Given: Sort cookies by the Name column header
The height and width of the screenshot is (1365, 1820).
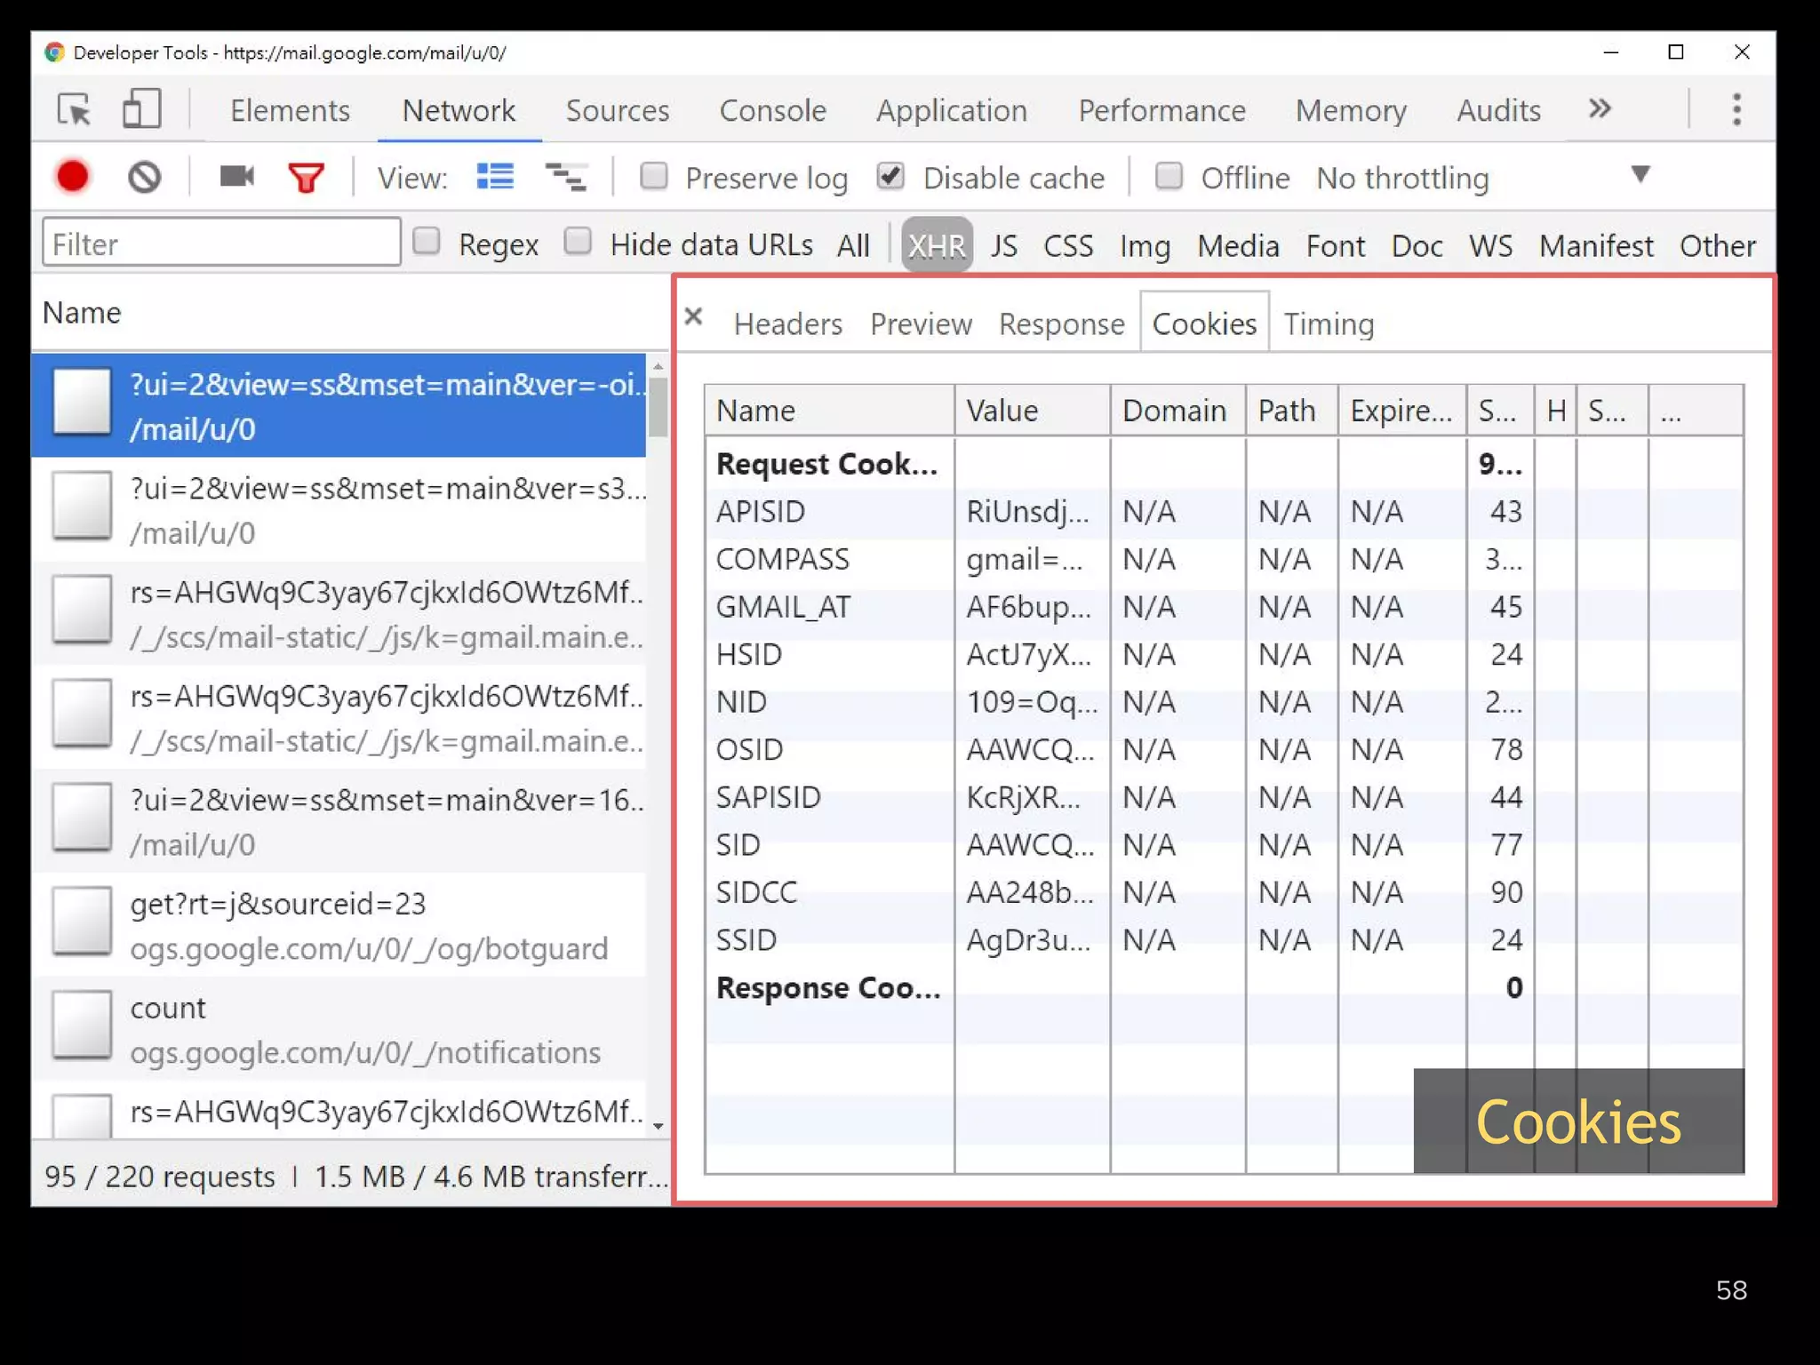Looking at the screenshot, I should coord(829,411).
